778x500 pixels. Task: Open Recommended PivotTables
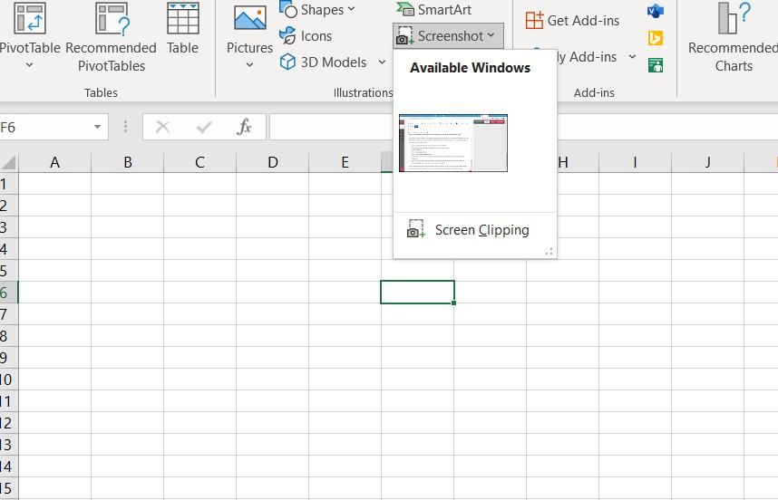pos(112,20)
